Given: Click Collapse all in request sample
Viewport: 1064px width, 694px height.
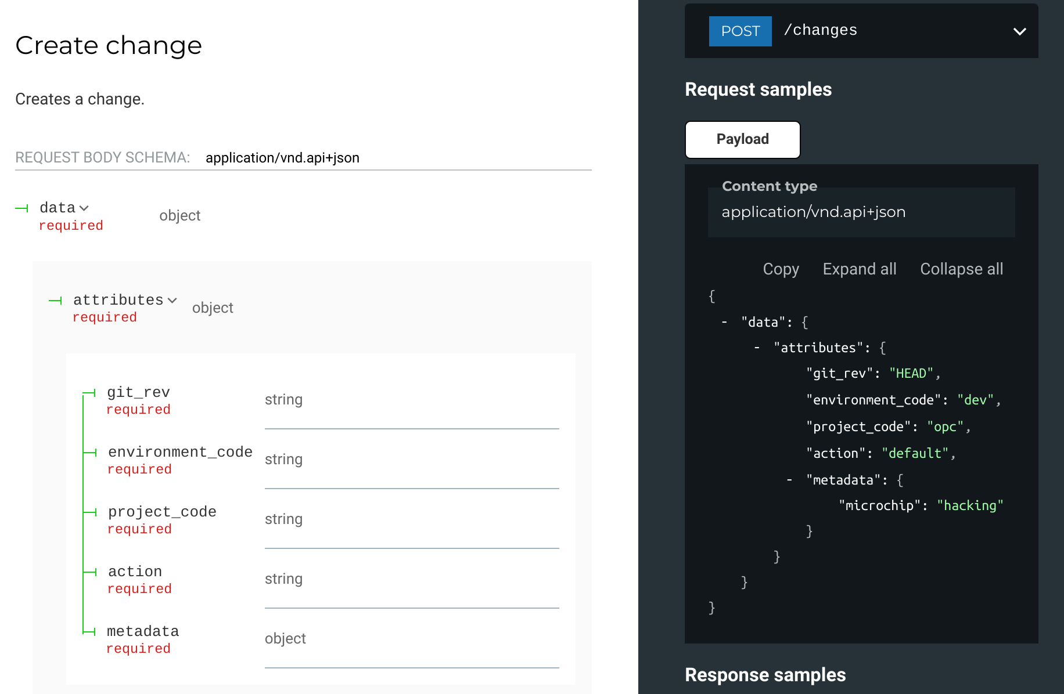Looking at the screenshot, I should pos(961,269).
